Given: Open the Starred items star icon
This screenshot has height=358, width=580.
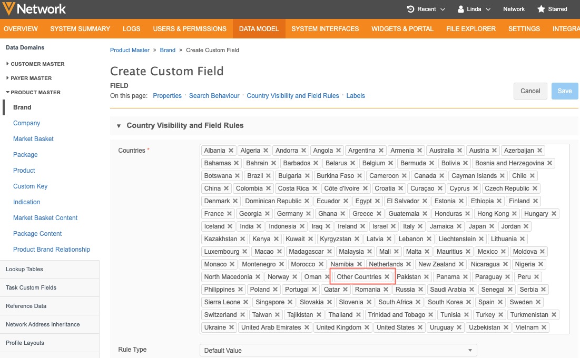Looking at the screenshot, I should coord(541,9).
